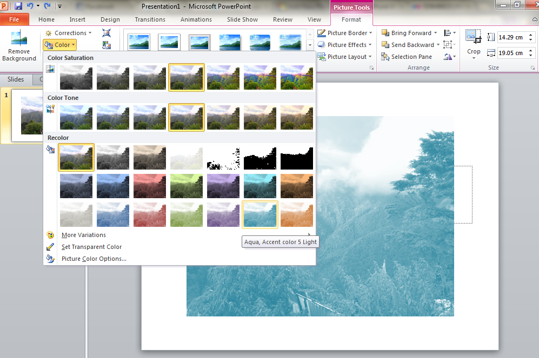Pick the coolest color tone thumbnail
539x358 pixels.
point(76,117)
